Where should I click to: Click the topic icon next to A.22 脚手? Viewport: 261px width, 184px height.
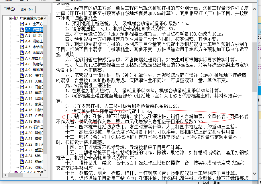tap(22, 144)
